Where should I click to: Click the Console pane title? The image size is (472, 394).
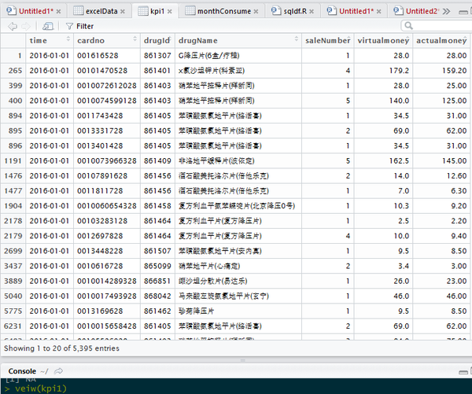point(22,371)
